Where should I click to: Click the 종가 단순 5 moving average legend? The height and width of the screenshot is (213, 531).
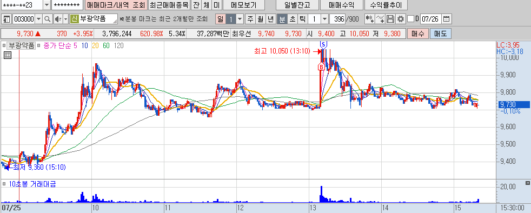point(59,45)
